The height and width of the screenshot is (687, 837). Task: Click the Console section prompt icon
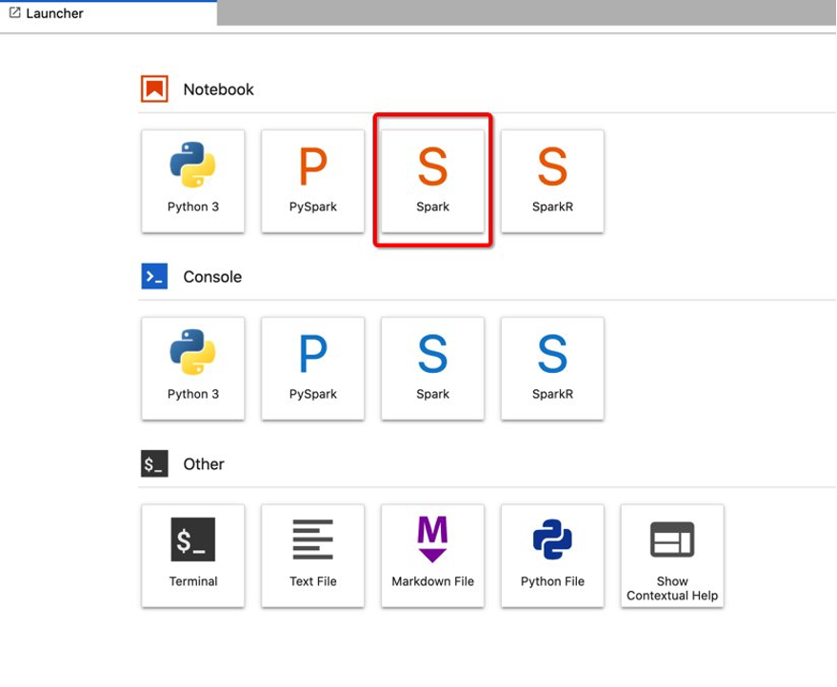coord(154,276)
